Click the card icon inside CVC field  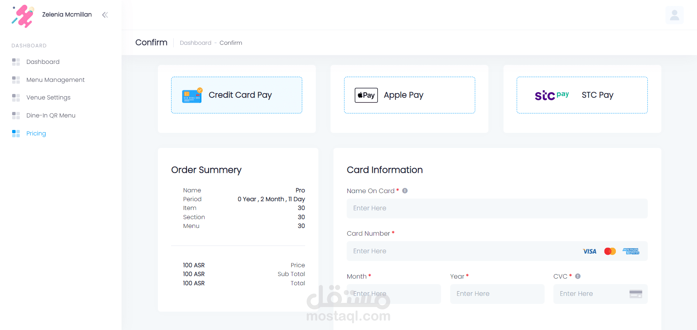pyautogui.click(x=636, y=294)
